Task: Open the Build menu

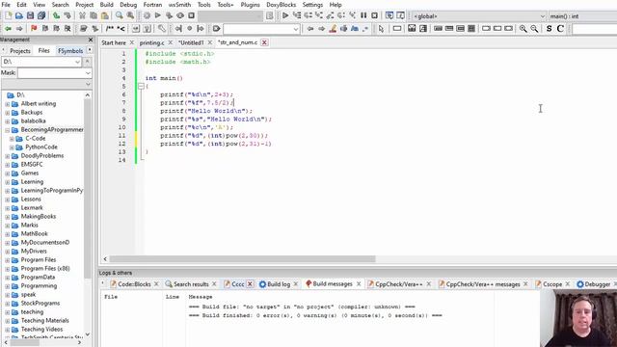Action: tap(106, 5)
